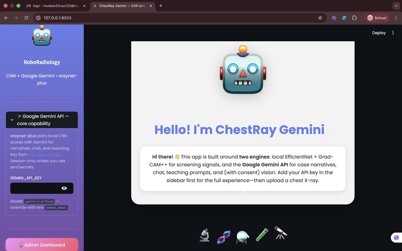
Task: Open the Google AI Studio link
Action: (44, 154)
